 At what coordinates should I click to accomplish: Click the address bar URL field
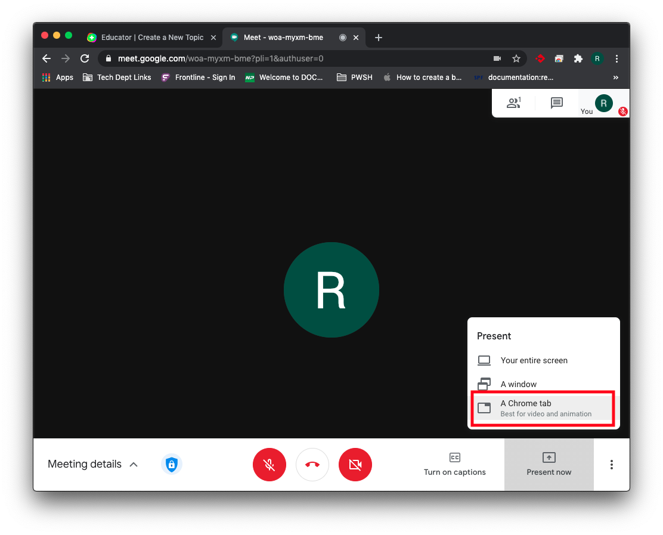click(x=298, y=58)
